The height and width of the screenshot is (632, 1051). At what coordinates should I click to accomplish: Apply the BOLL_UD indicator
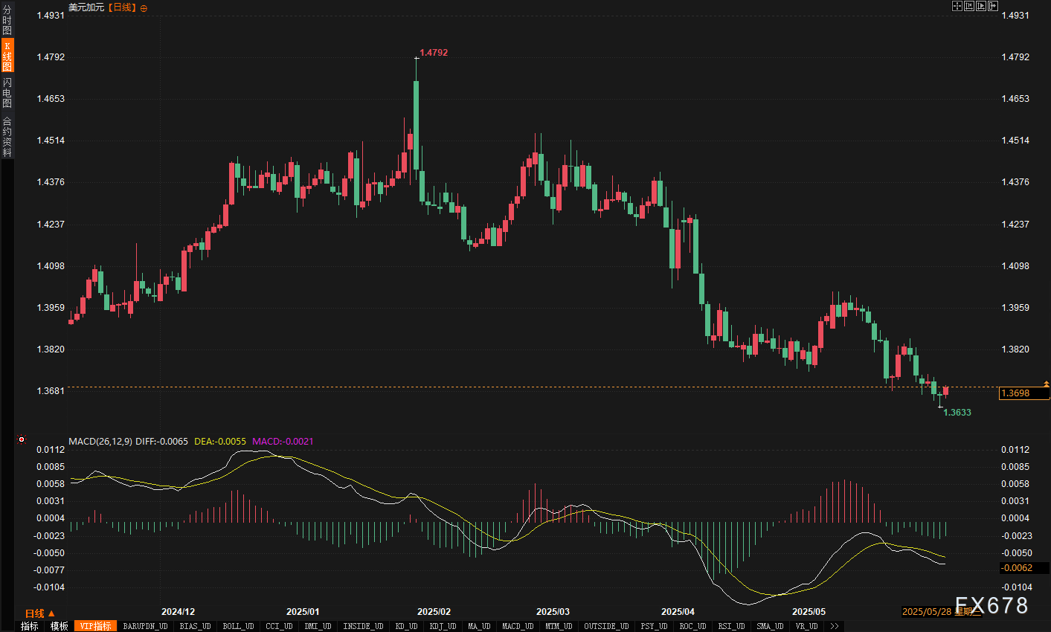(x=238, y=626)
